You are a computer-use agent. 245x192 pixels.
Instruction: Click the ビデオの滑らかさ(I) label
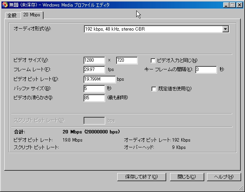coord(33,98)
